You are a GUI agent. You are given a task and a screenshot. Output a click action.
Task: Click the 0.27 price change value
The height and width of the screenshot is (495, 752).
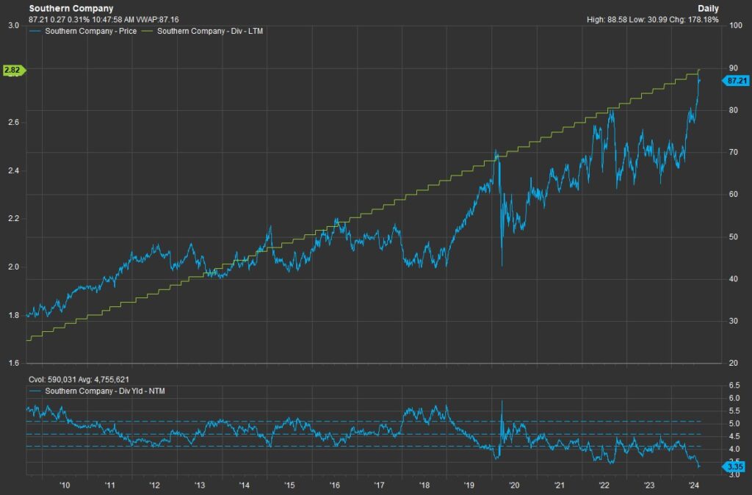(x=57, y=20)
